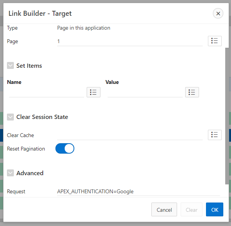Collapse the Advanced section
Image resolution: width=231 pixels, height=226 pixels.
(10, 173)
